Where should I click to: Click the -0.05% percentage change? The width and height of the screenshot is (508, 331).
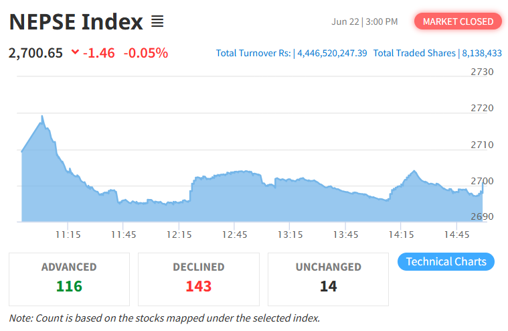[x=146, y=53]
